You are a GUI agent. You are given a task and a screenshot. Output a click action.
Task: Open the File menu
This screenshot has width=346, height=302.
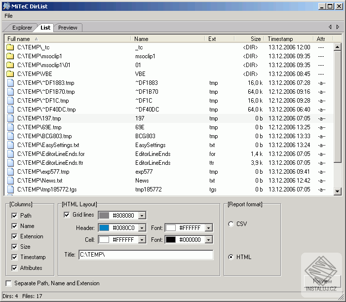[9, 16]
